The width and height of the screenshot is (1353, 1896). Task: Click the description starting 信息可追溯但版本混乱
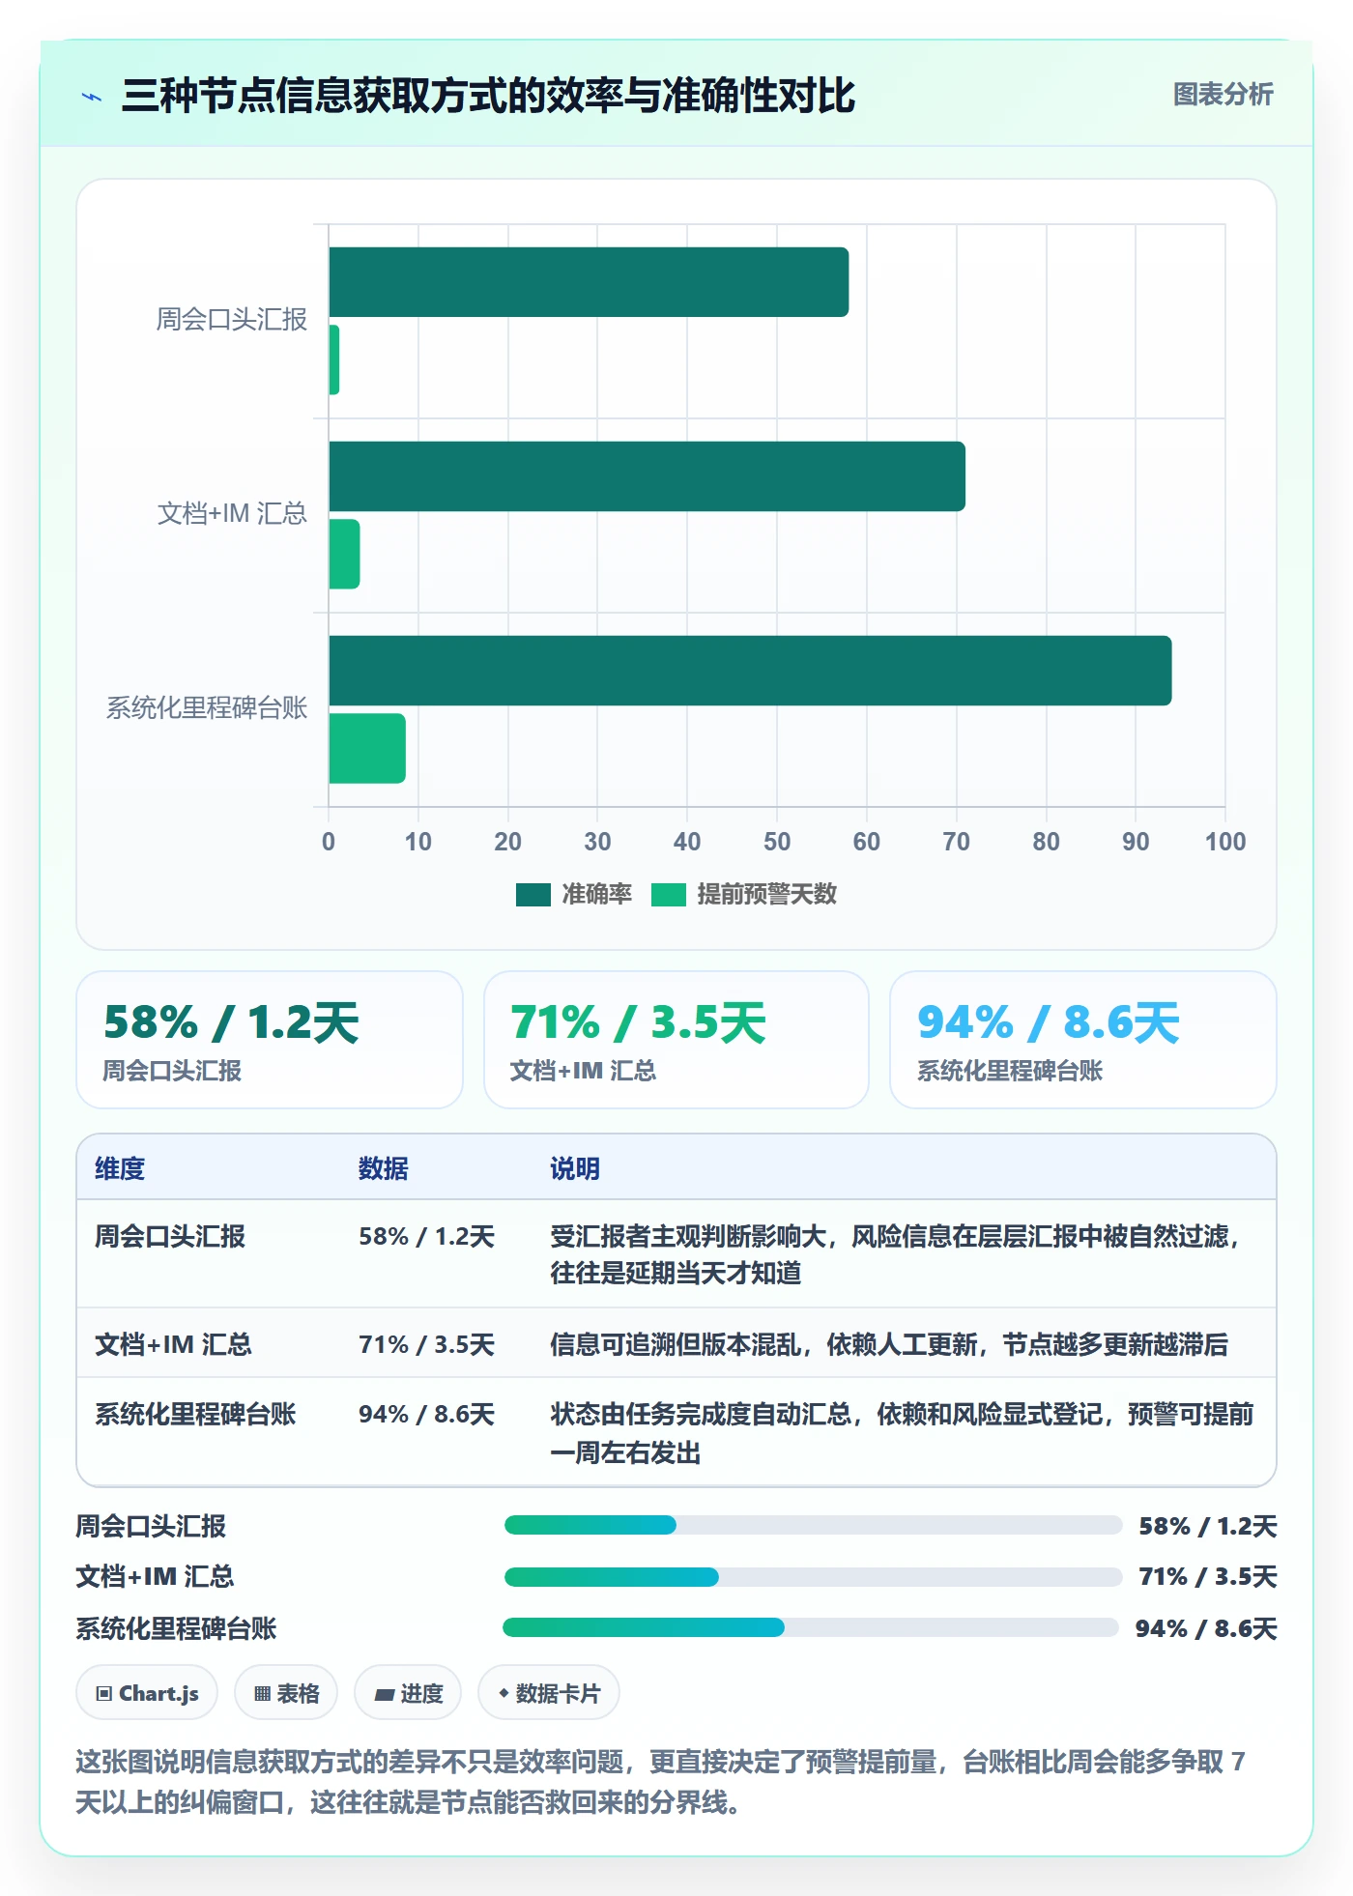tap(889, 1344)
